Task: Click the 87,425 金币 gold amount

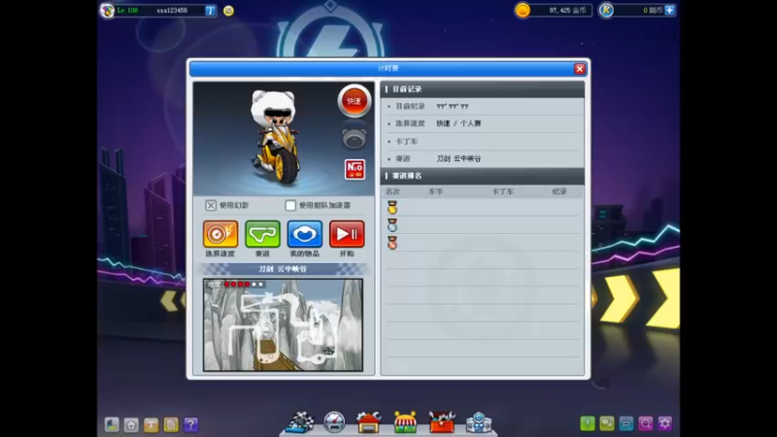Action: (x=567, y=10)
